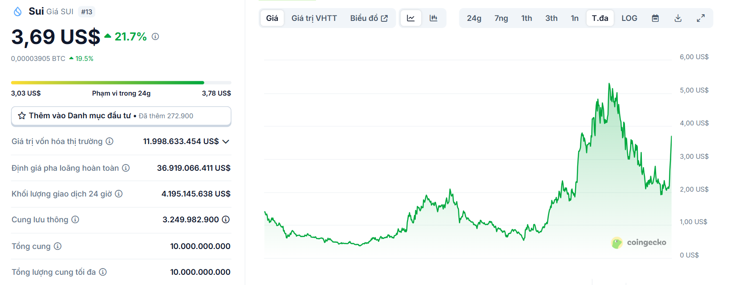Click the 6,00 US$ axis label
This screenshot has height=285, width=734.
pyautogui.click(x=694, y=57)
